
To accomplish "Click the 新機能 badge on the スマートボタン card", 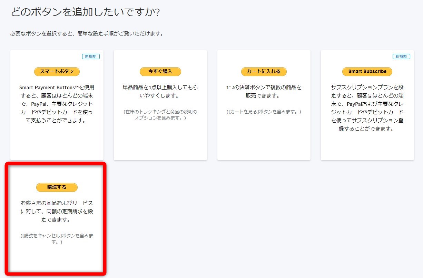I will 91,56.
